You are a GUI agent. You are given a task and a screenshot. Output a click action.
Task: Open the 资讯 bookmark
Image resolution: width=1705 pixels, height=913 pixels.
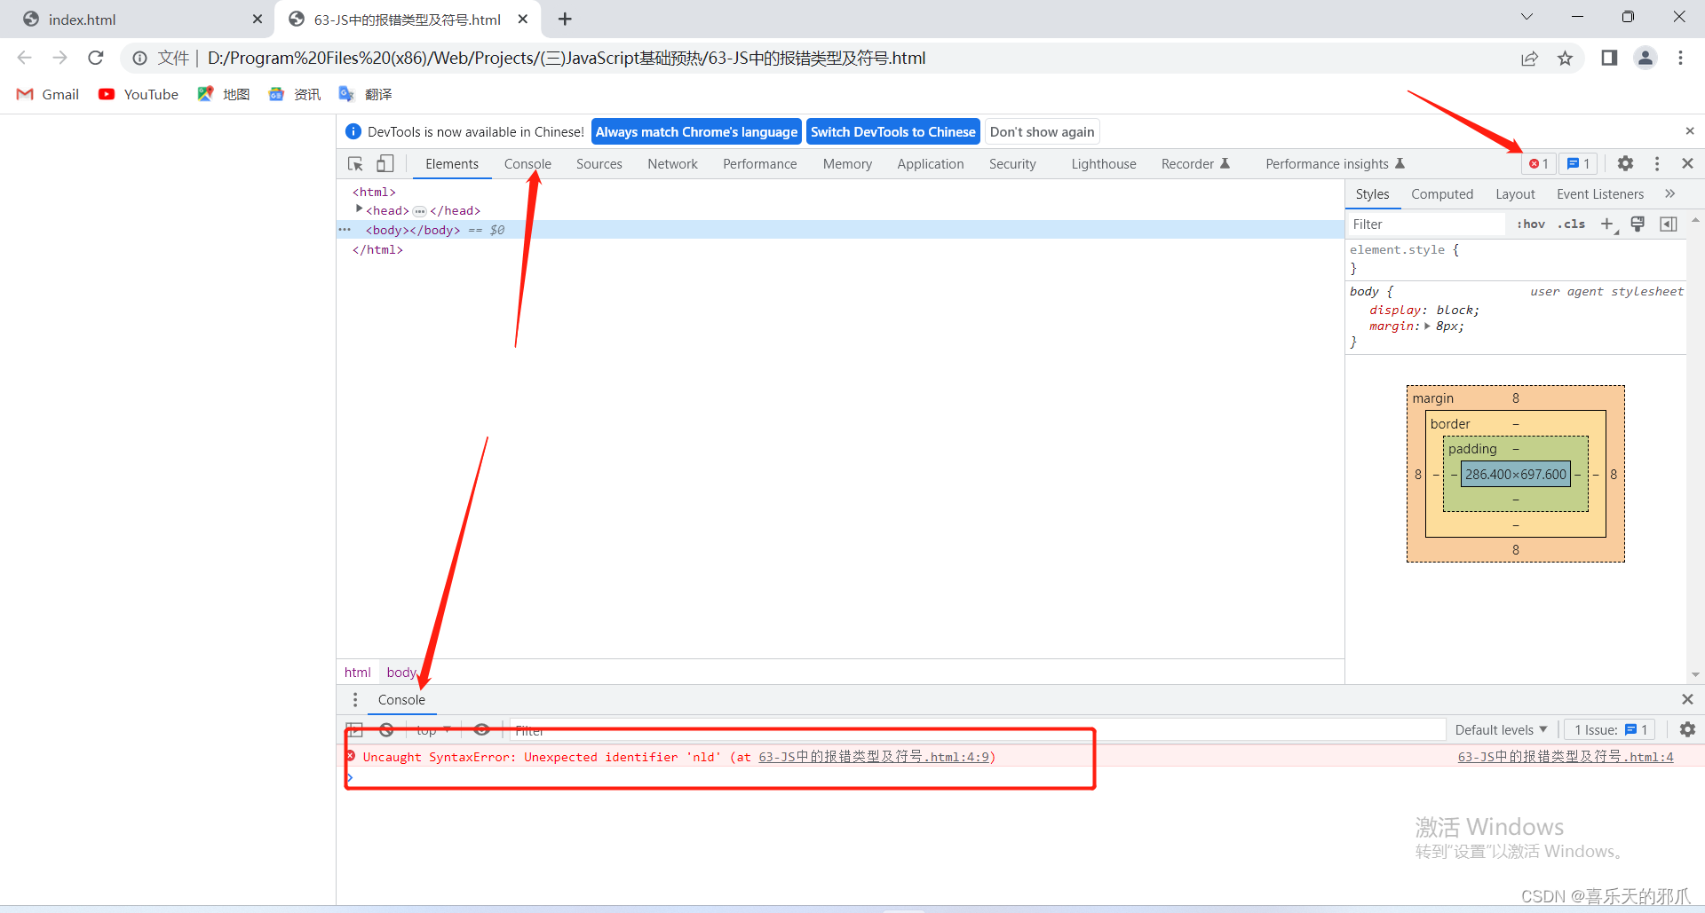click(294, 94)
